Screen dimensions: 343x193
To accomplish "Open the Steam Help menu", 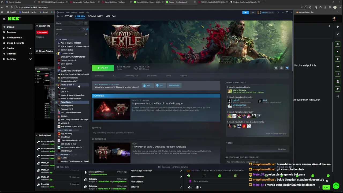I will point(87,12).
